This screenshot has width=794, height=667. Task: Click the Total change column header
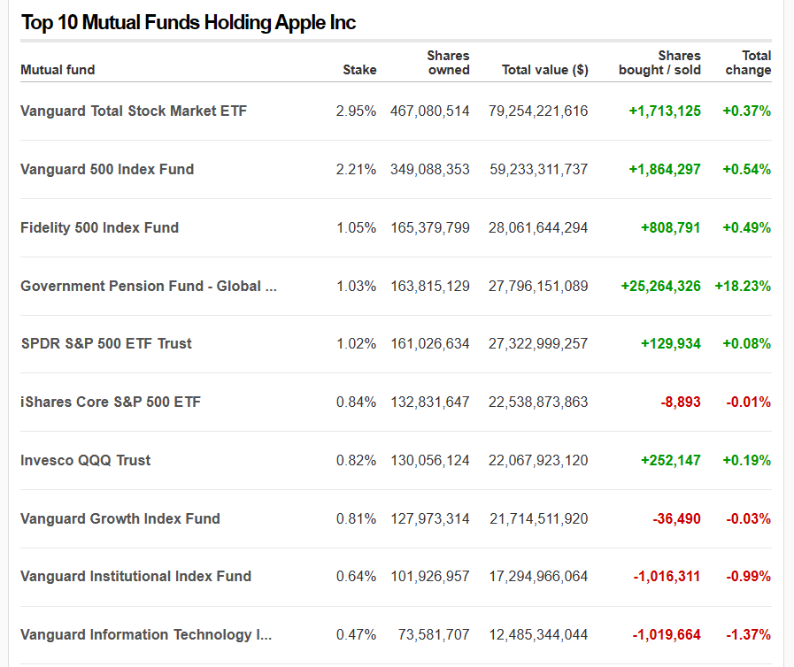[x=749, y=63]
